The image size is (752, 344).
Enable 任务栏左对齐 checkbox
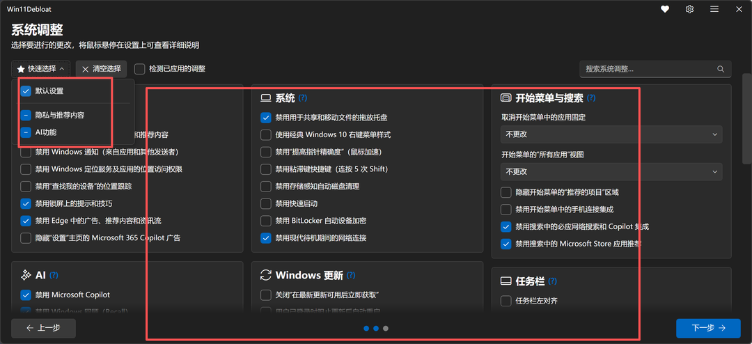click(506, 301)
